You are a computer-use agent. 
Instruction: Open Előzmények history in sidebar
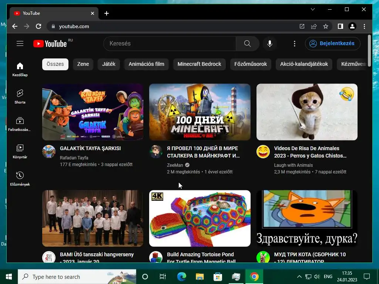(x=20, y=179)
